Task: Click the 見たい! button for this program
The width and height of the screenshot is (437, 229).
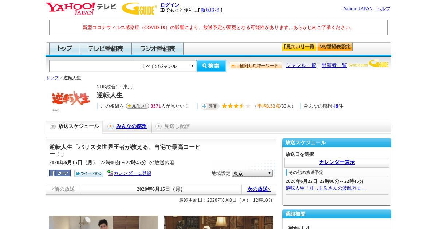Action: [x=137, y=106]
